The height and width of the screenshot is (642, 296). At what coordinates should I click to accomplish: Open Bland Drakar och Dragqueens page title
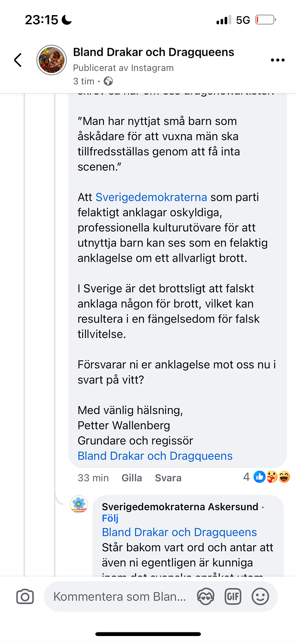[154, 52]
